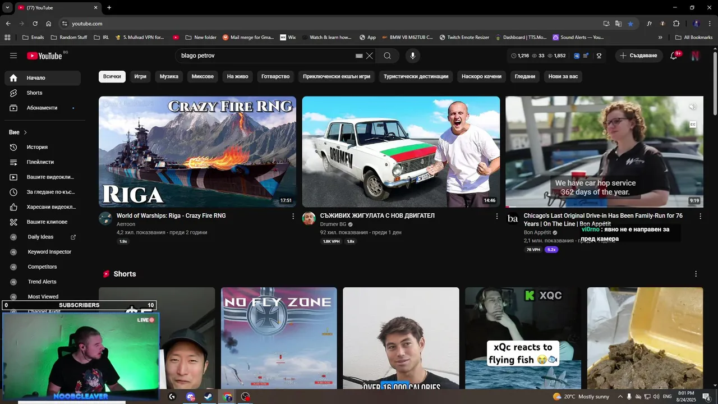
Task: Open Steam from the taskbar
Action: coord(208,397)
